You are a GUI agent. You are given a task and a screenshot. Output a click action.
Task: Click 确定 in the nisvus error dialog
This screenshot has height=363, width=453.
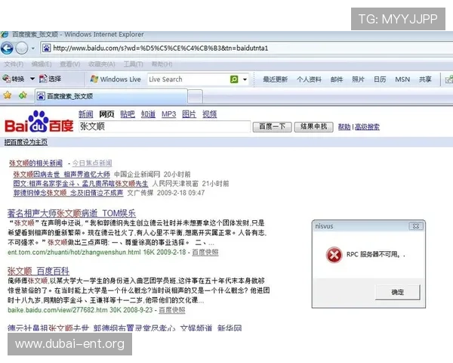(x=398, y=292)
